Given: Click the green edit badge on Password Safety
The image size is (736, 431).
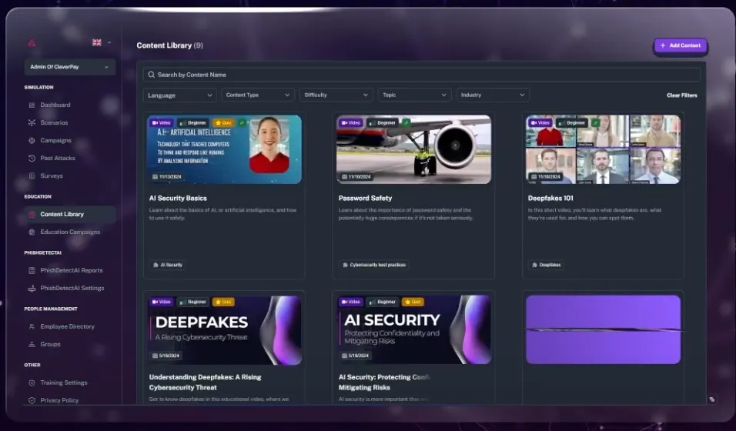Looking at the screenshot, I should point(406,122).
